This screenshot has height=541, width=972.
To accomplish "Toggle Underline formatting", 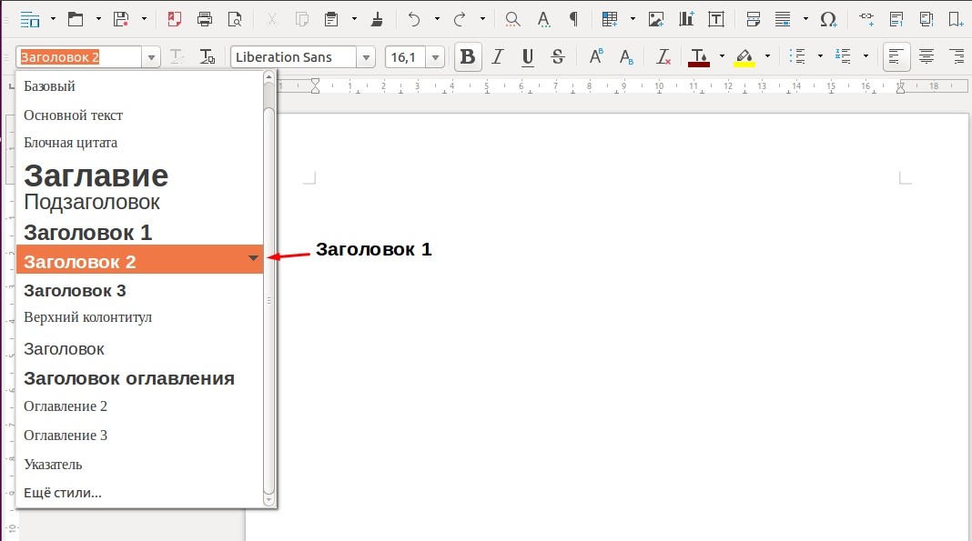I will click(528, 57).
